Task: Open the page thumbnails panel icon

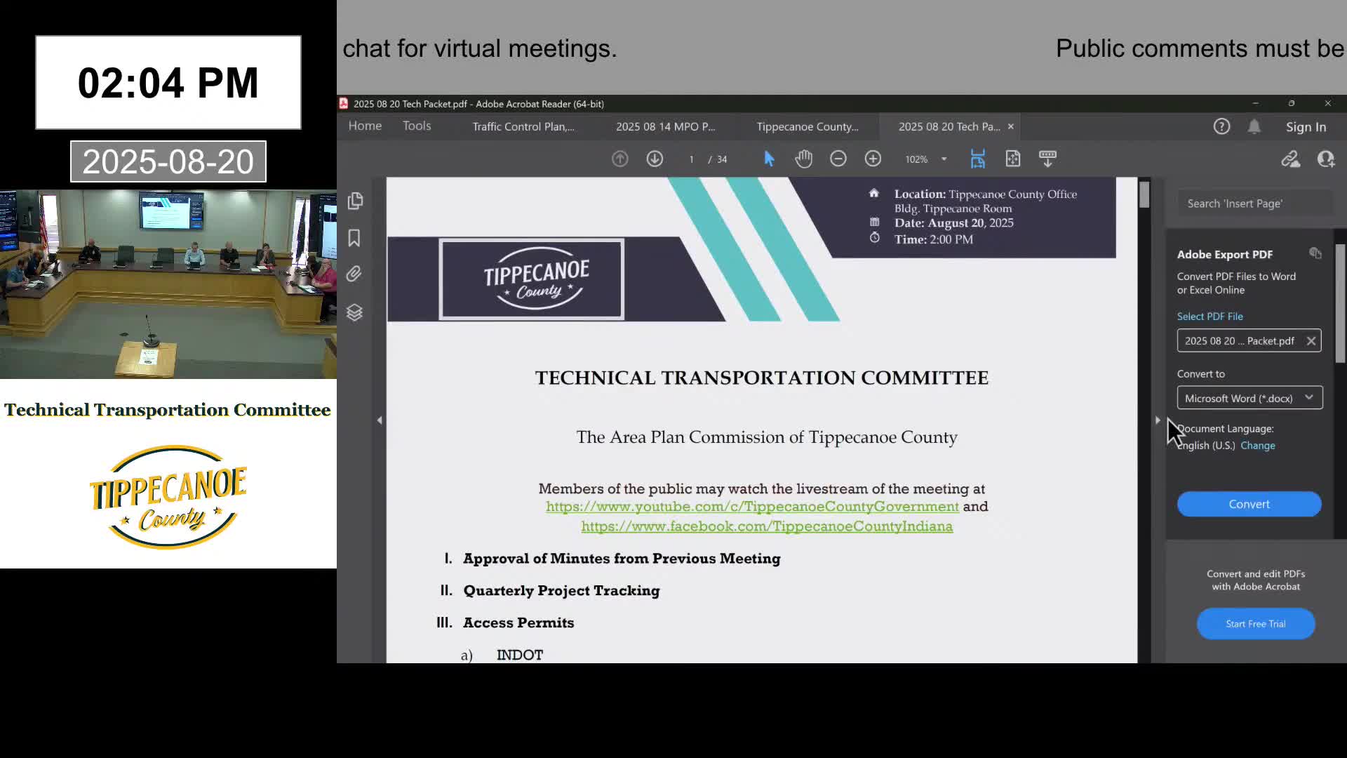Action: (x=355, y=201)
